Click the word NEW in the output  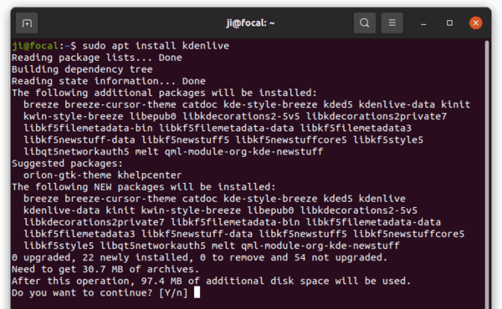click(x=102, y=187)
